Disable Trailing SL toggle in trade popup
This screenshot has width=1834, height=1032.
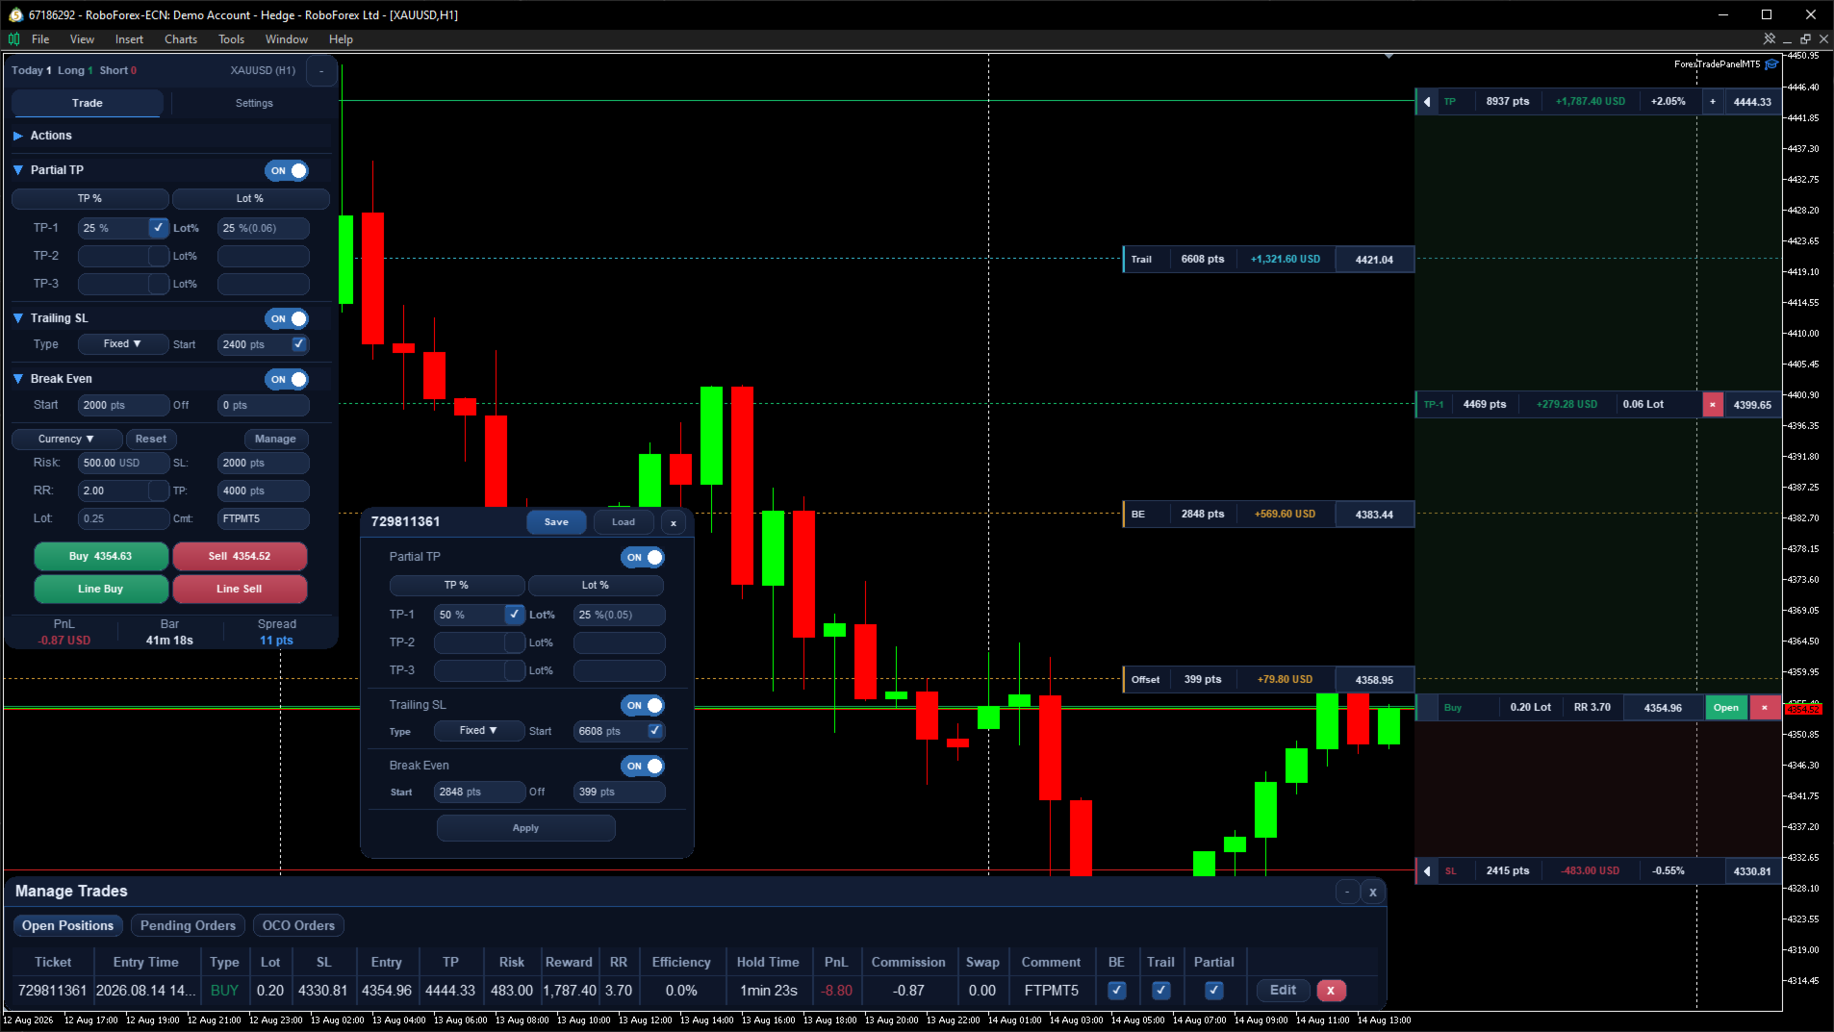click(x=643, y=706)
